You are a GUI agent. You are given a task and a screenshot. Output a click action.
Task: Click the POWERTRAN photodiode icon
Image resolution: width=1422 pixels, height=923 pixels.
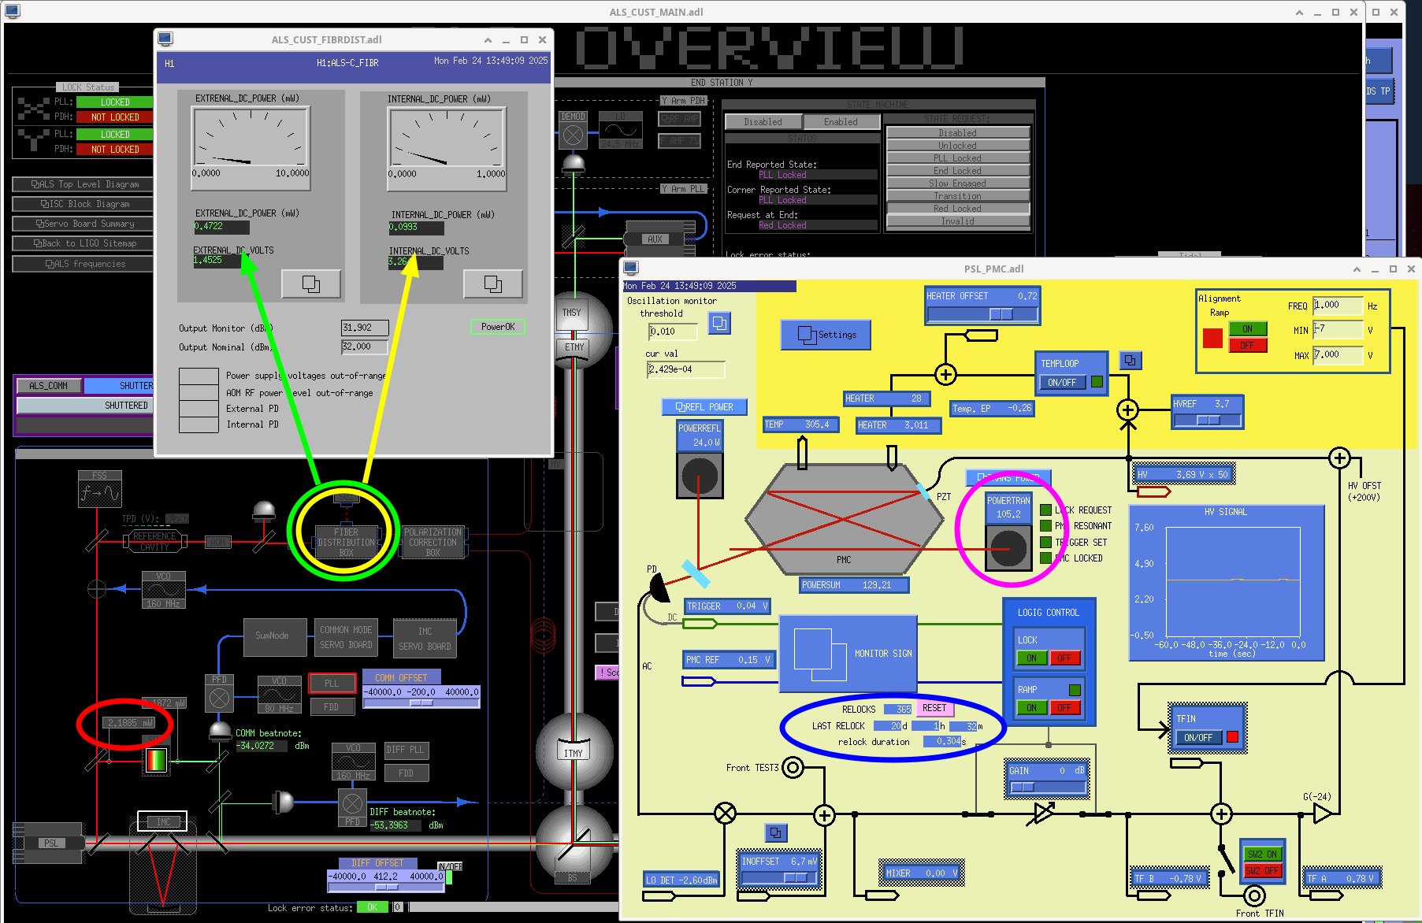pyautogui.click(x=1008, y=547)
